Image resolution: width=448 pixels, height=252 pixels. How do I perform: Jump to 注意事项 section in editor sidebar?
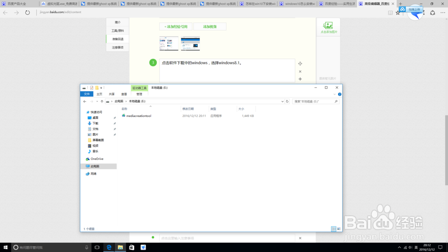118,47
